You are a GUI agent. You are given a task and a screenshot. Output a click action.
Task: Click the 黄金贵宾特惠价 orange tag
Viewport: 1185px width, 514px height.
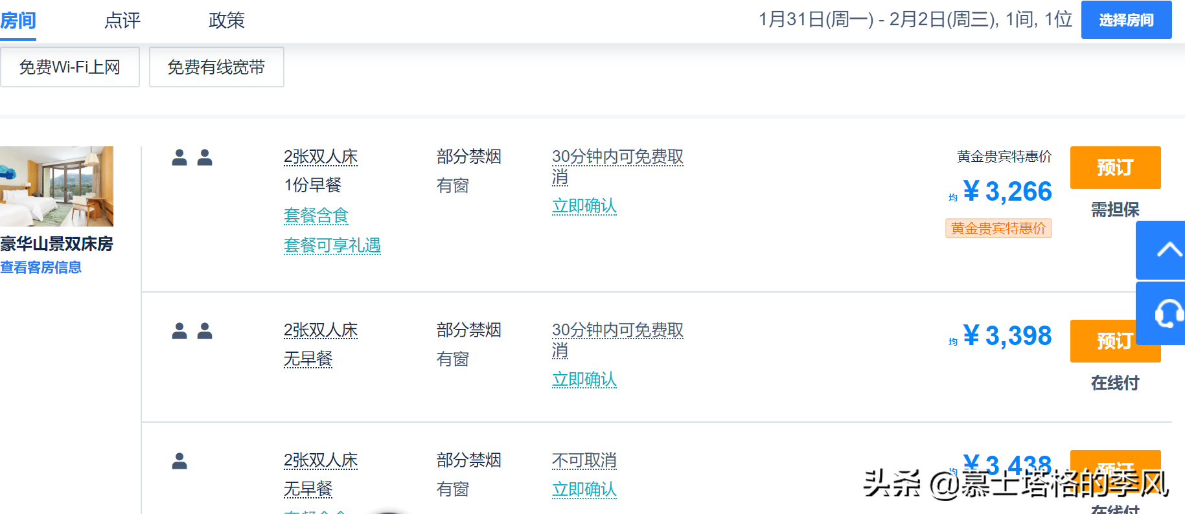(x=998, y=229)
